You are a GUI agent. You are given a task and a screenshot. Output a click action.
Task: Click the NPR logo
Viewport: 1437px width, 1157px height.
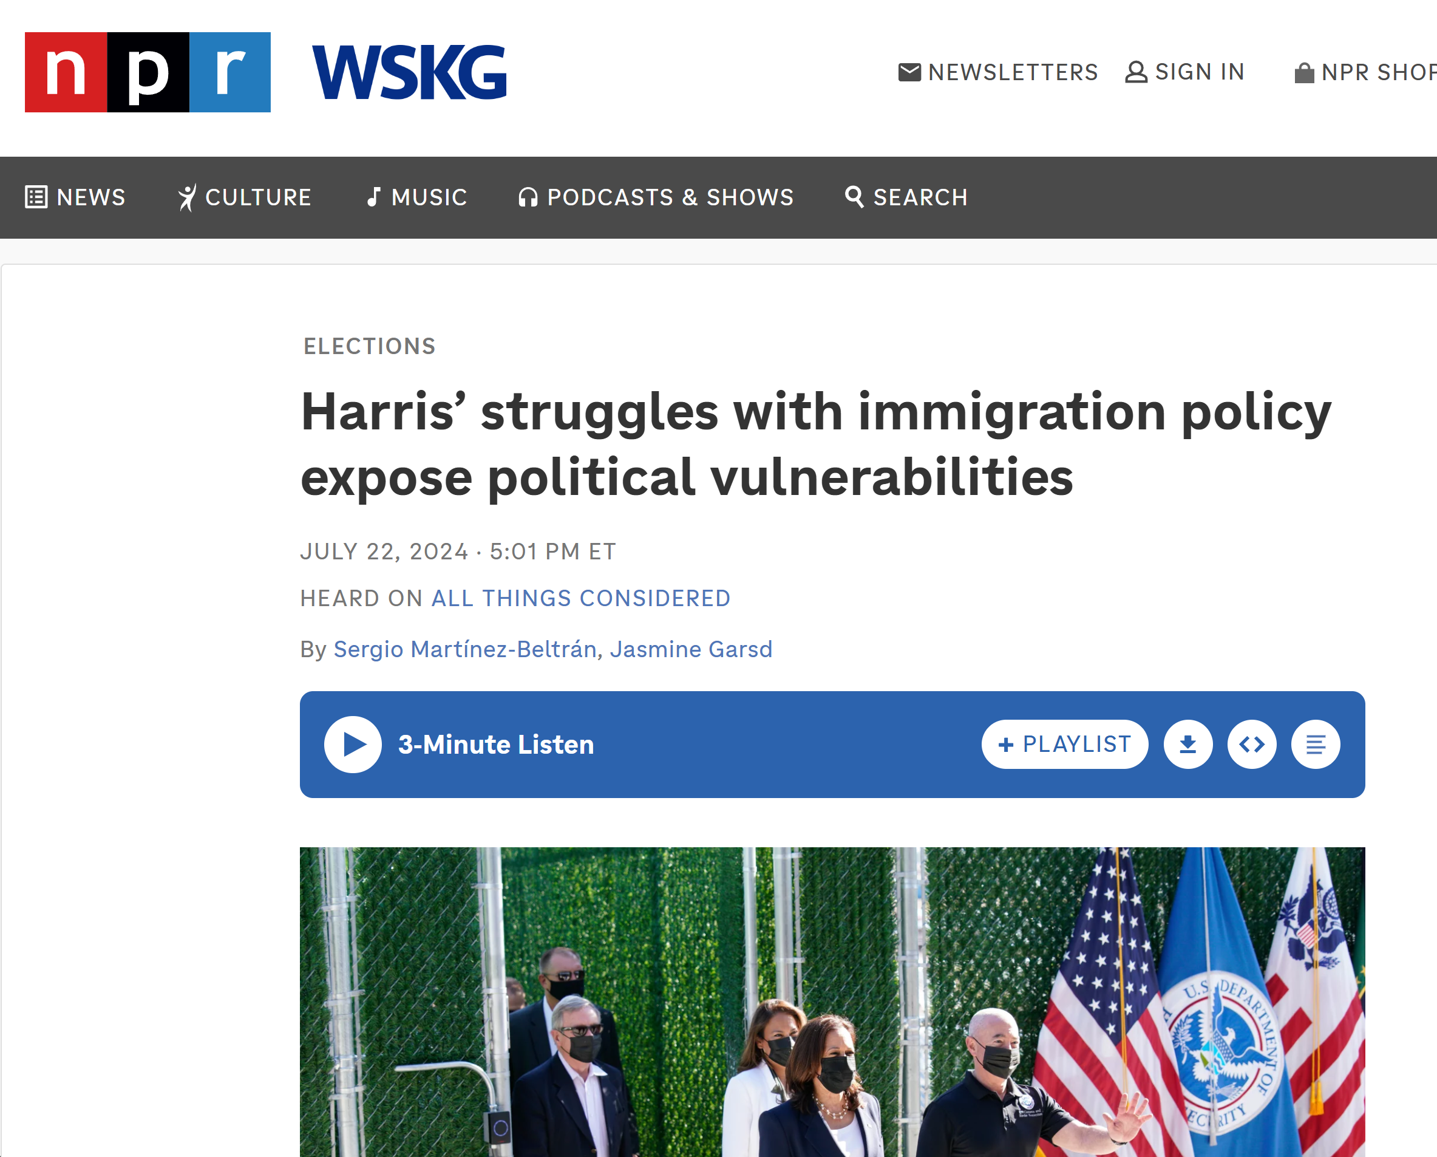pyautogui.click(x=148, y=72)
